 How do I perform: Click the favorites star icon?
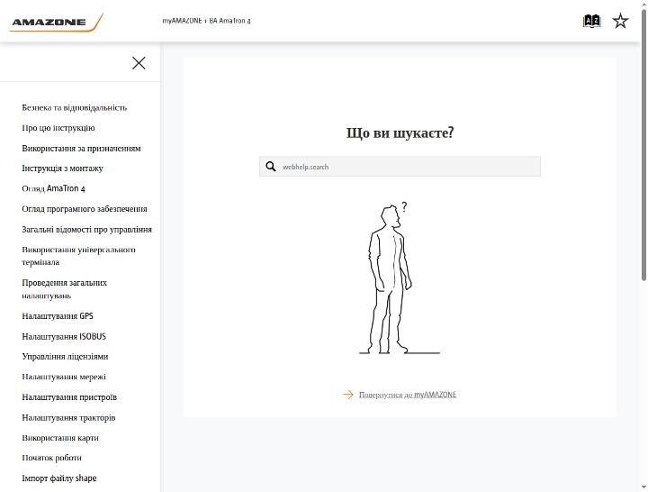coord(620,21)
